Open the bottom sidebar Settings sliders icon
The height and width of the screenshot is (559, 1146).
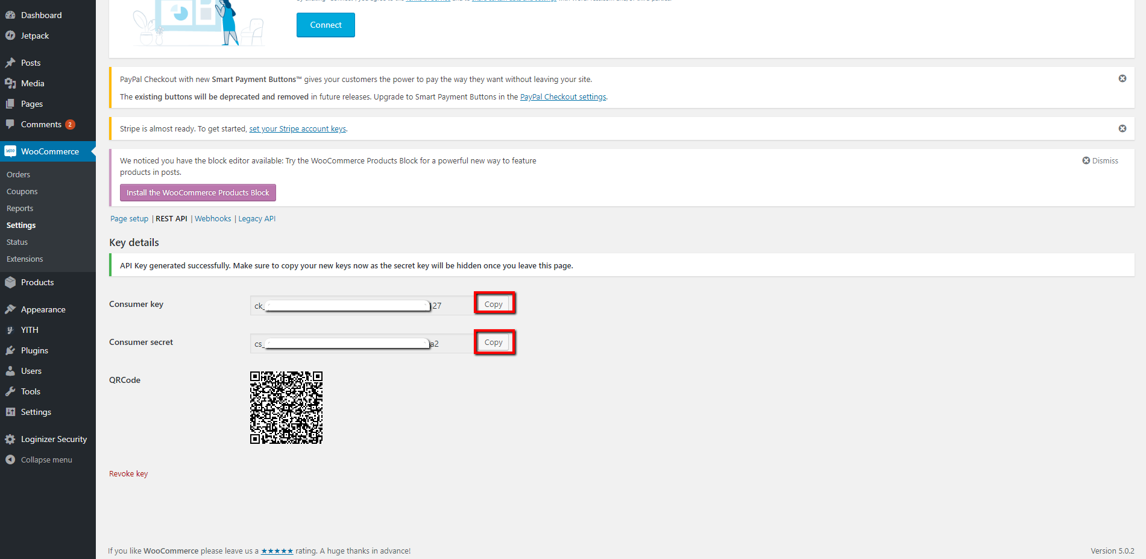[10, 412]
